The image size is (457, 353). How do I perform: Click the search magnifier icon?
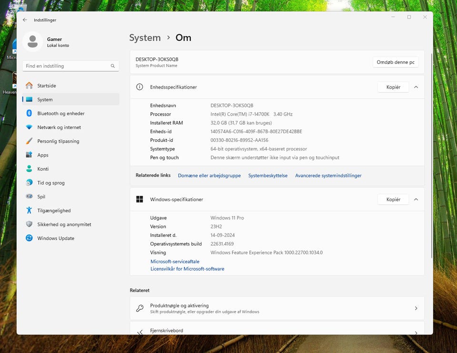pyautogui.click(x=113, y=66)
